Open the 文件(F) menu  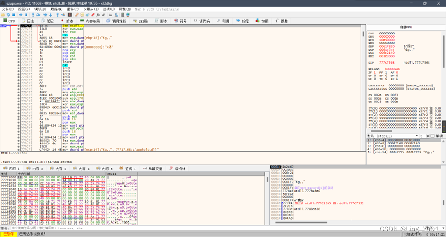[x=8, y=9]
